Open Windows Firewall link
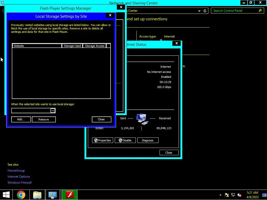The width and height of the screenshot is (267, 200). click(x=19, y=183)
